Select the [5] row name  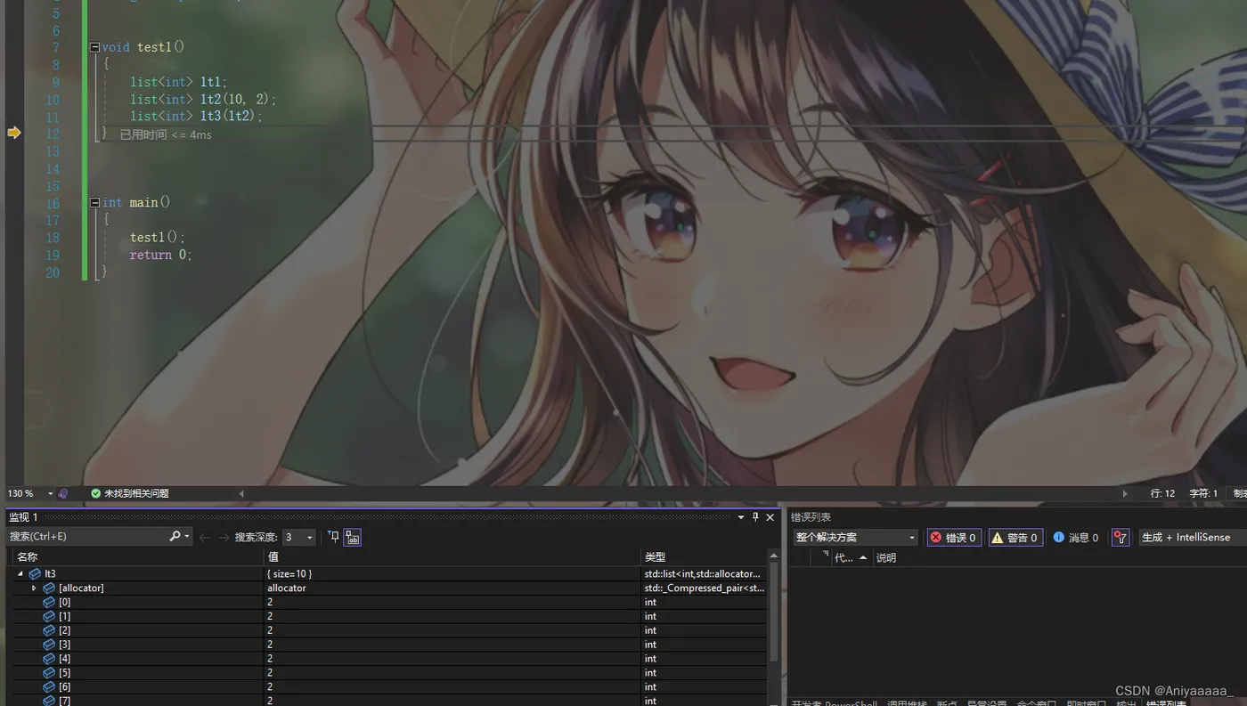64,673
